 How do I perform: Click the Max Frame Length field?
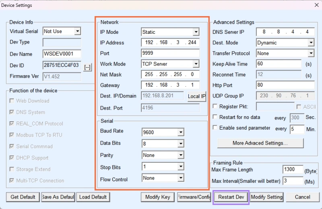click(293, 170)
